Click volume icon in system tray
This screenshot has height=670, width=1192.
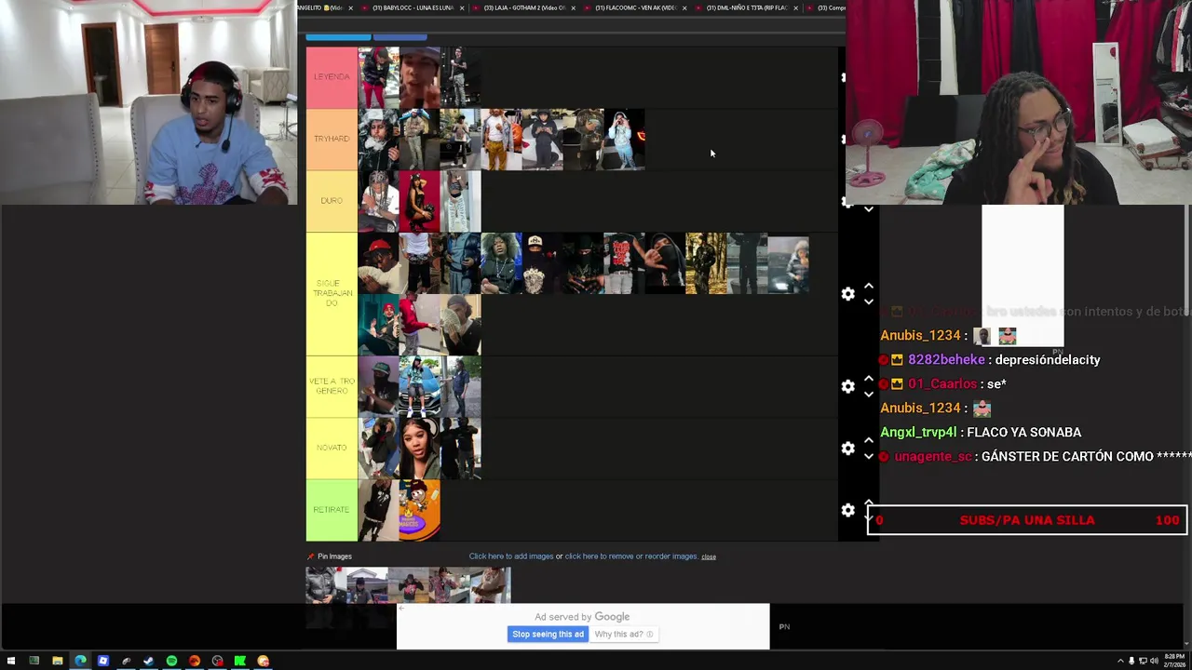tap(1154, 661)
